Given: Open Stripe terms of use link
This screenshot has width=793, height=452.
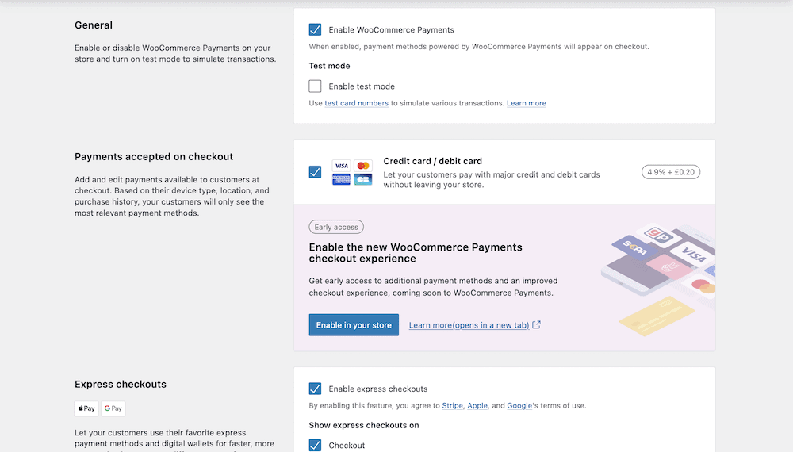Looking at the screenshot, I should pos(452,406).
